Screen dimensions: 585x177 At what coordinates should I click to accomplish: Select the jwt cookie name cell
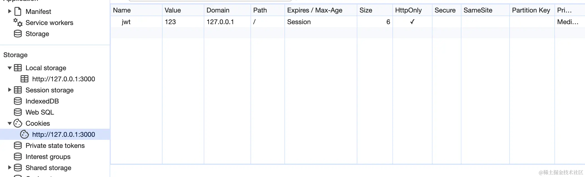click(136, 22)
